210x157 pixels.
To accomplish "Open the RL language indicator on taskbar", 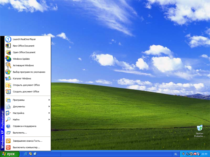I will click(x=176, y=154).
